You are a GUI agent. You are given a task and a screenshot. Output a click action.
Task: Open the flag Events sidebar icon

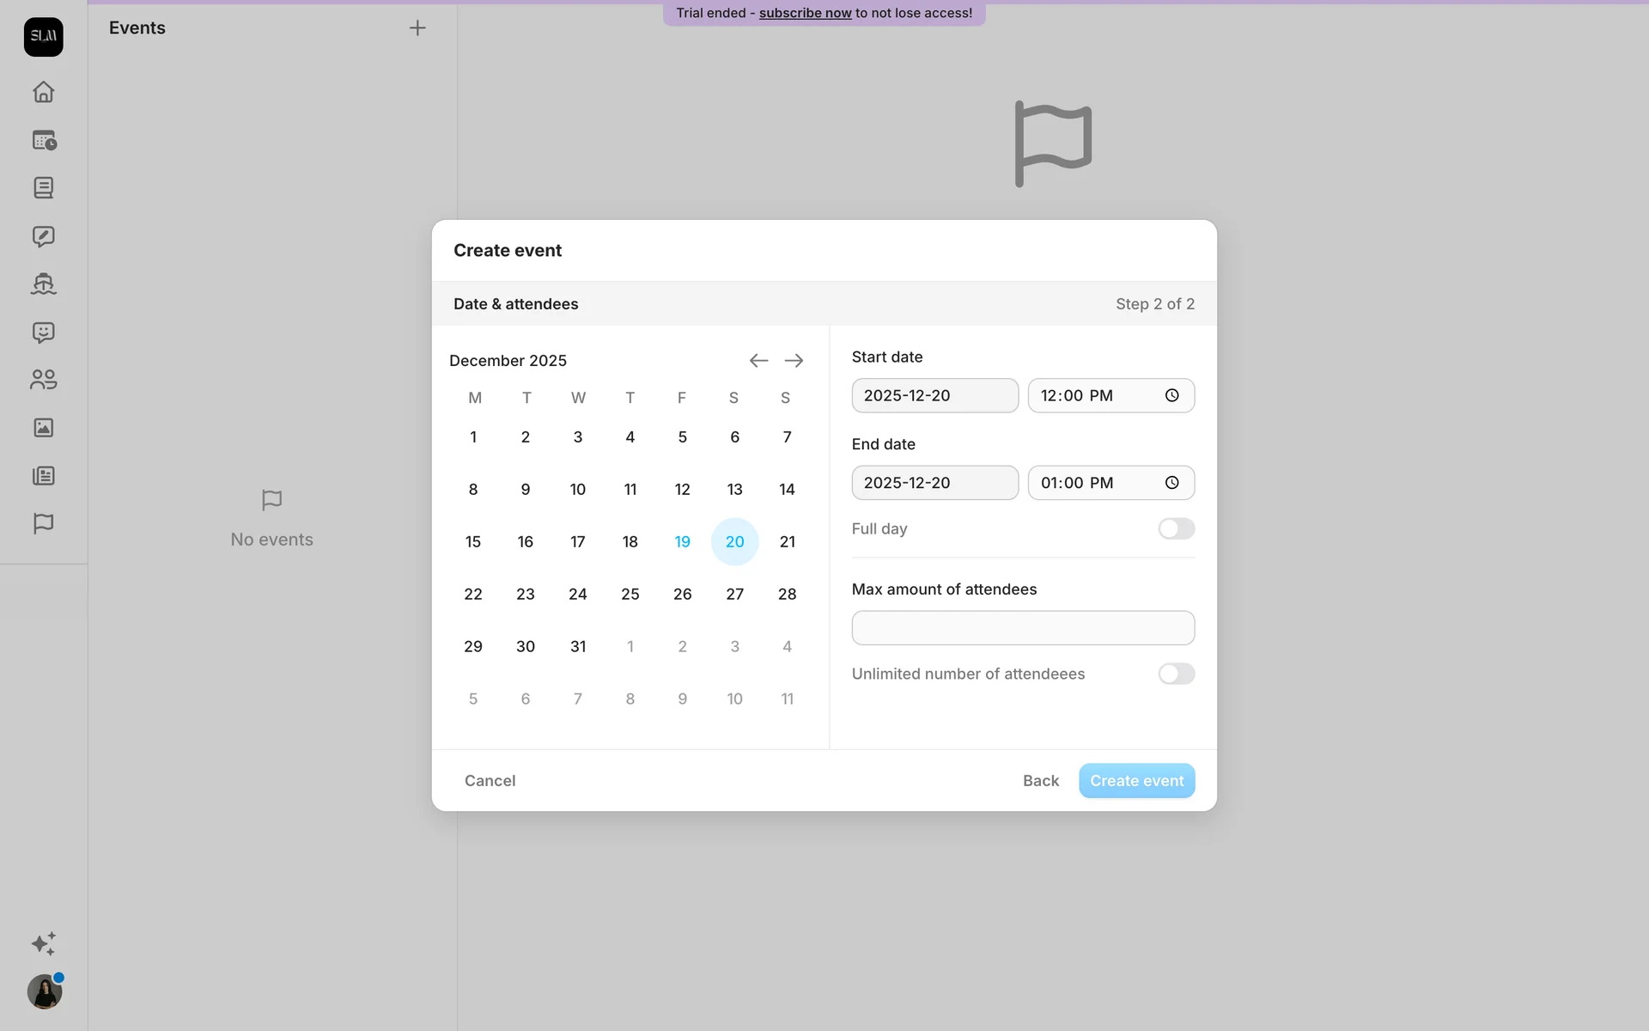coord(43,523)
